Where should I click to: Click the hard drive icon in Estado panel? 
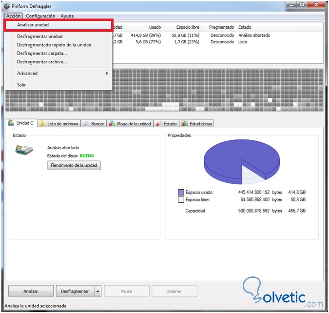click(24, 150)
